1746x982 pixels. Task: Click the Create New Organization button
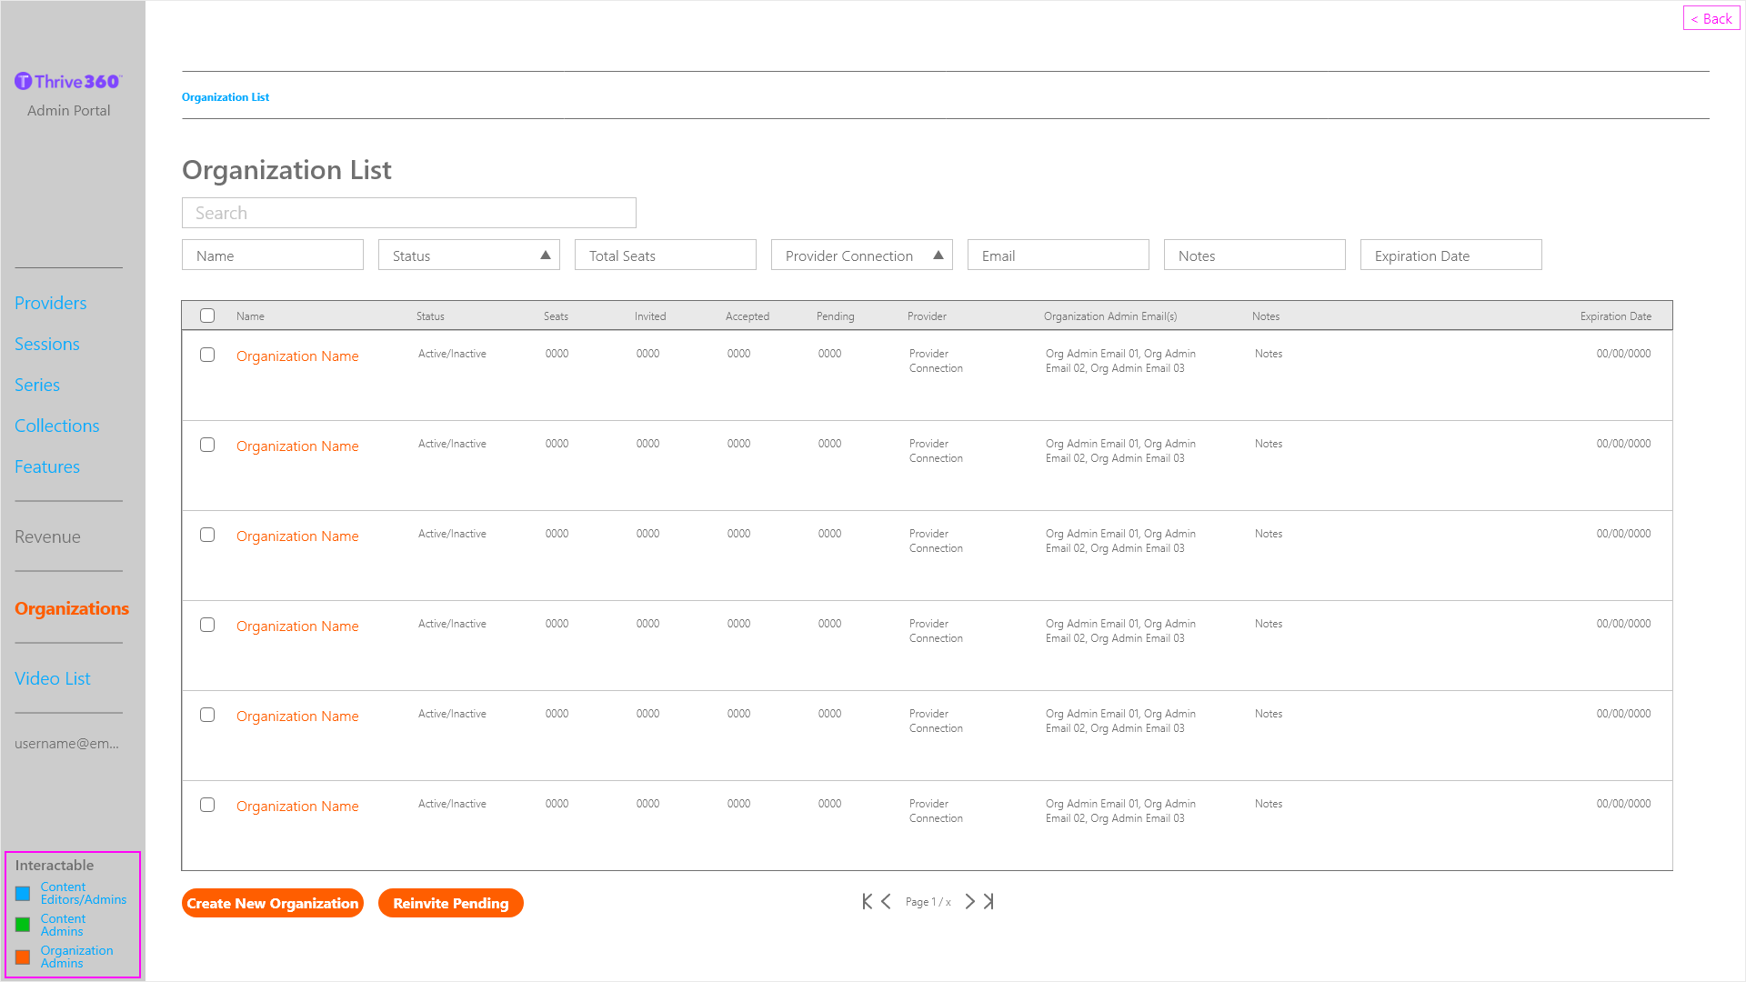point(272,903)
